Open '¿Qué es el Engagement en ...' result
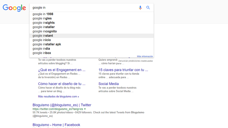Image resolution: width=228 pixels, height=128 pixels. [62, 70]
